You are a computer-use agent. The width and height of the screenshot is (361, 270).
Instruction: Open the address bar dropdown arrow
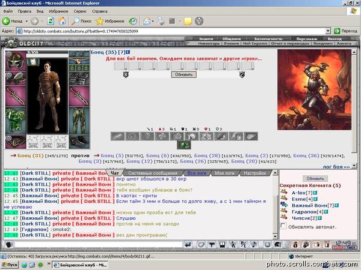click(328, 31)
